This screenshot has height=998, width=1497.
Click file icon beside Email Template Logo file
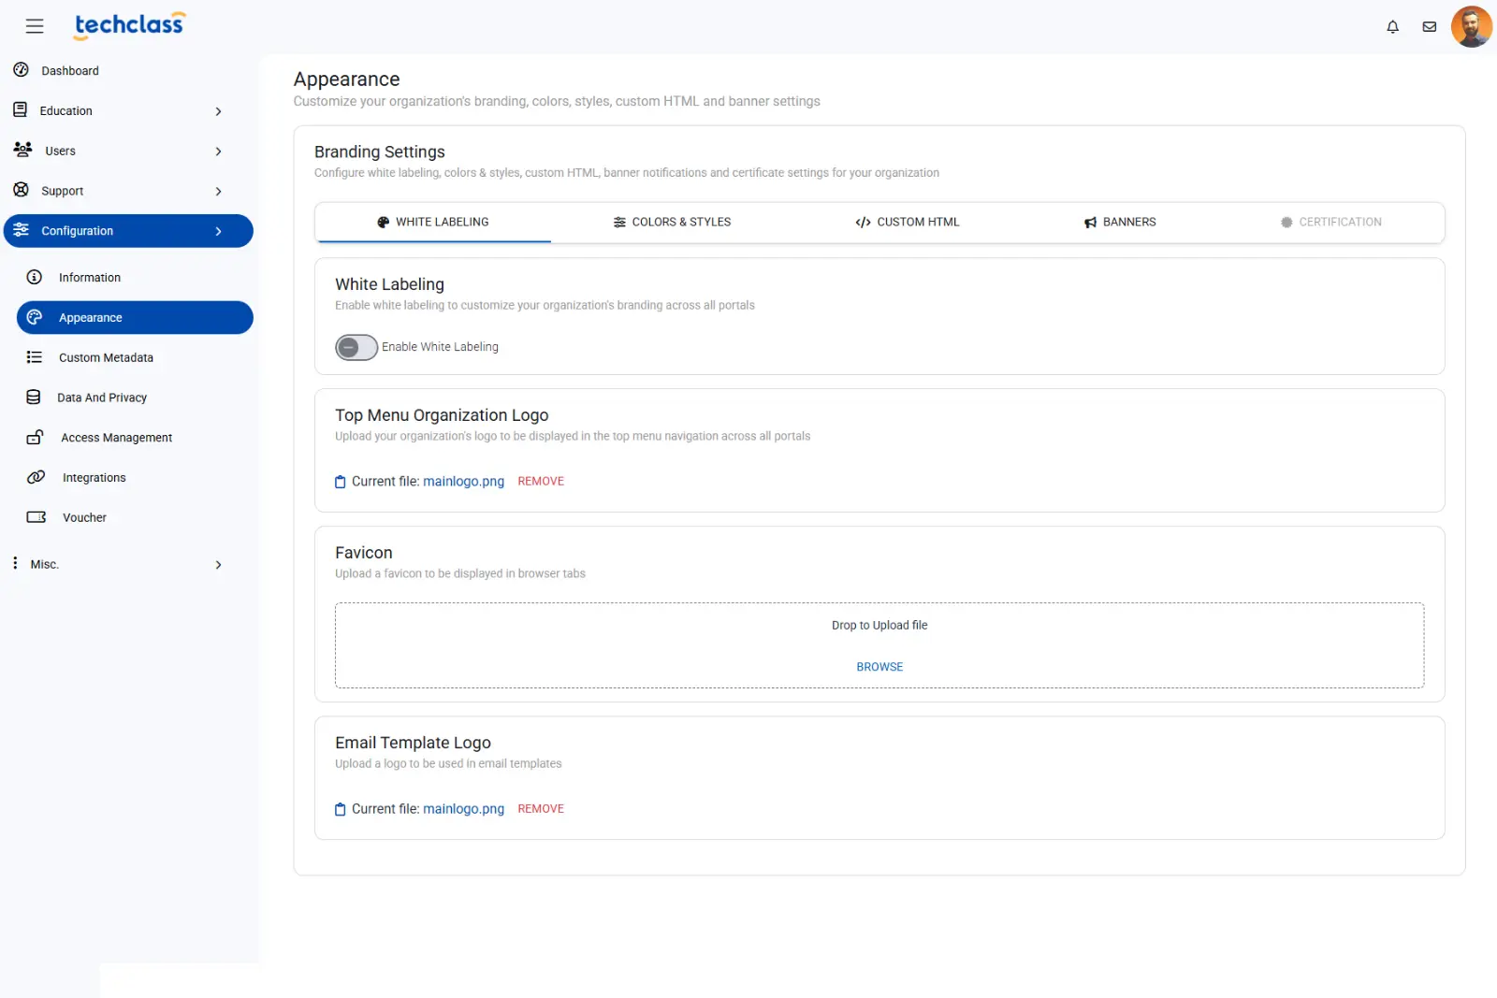(x=341, y=809)
